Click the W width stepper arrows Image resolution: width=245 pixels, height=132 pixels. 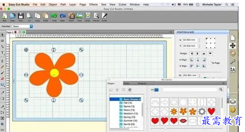click(199, 75)
